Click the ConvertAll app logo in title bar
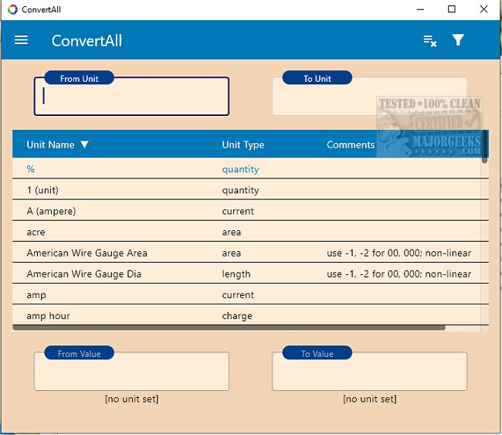The height and width of the screenshot is (435, 502). (11, 9)
